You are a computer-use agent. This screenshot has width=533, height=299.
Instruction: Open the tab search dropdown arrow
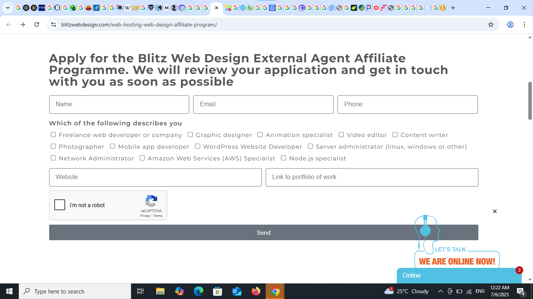click(8, 8)
